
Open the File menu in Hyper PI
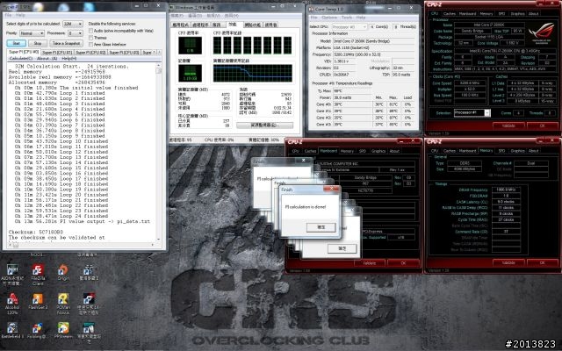click(x=8, y=15)
